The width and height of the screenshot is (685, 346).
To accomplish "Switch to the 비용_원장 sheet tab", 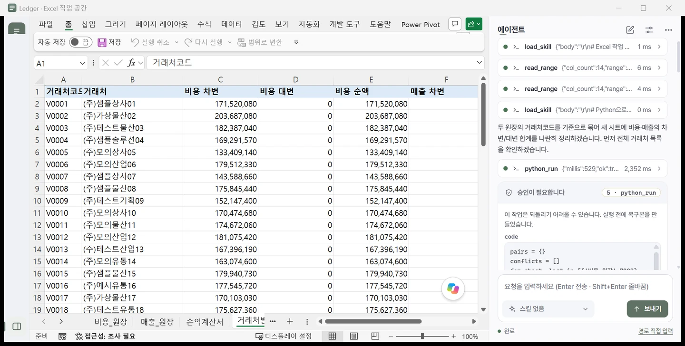I will coord(111,322).
